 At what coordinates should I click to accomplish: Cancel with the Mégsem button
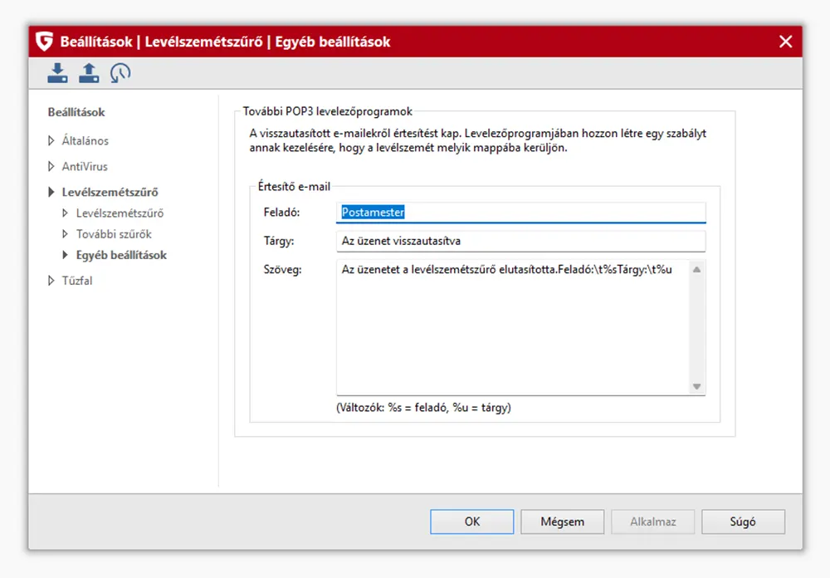coord(562,522)
